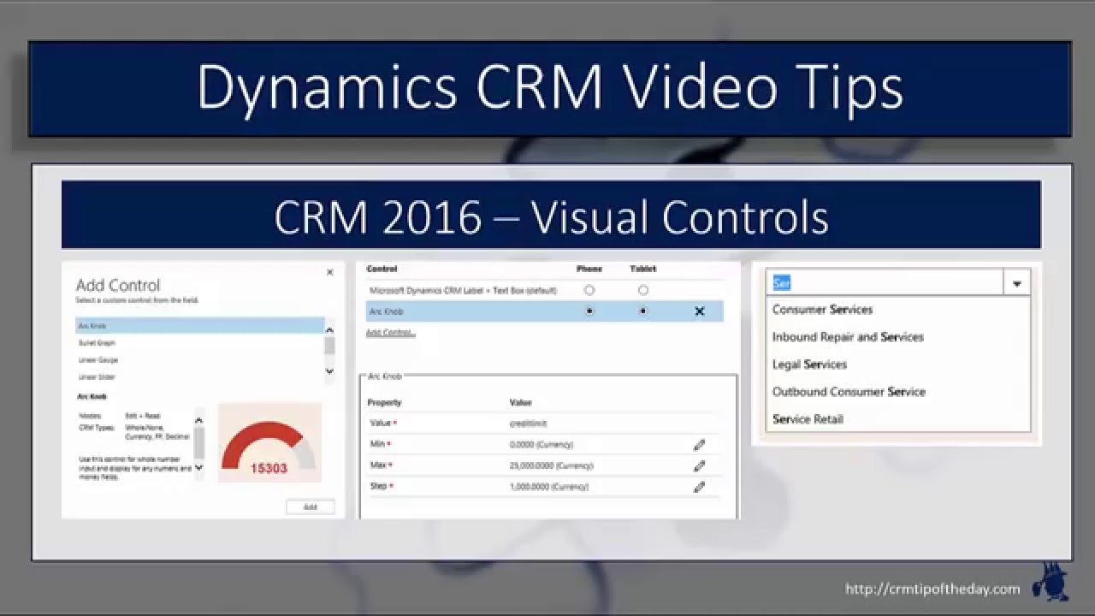Select Phone radio for Arc Knob
Viewport: 1095px width, 616px height.
tap(589, 311)
